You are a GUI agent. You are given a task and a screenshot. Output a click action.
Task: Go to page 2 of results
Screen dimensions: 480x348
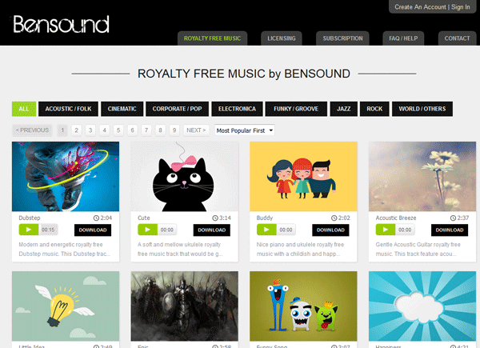pyautogui.click(x=76, y=130)
